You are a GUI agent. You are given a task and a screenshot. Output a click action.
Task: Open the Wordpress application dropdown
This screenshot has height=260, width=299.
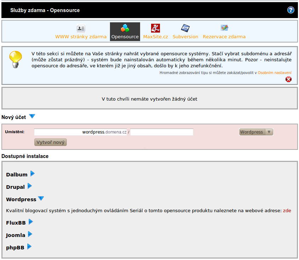[x=256, y=132]
